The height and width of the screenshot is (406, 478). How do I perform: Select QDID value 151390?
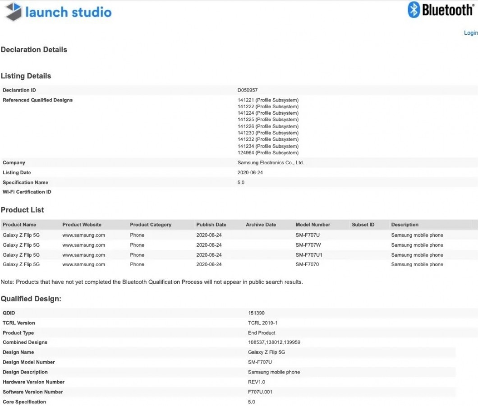[256, 313]
